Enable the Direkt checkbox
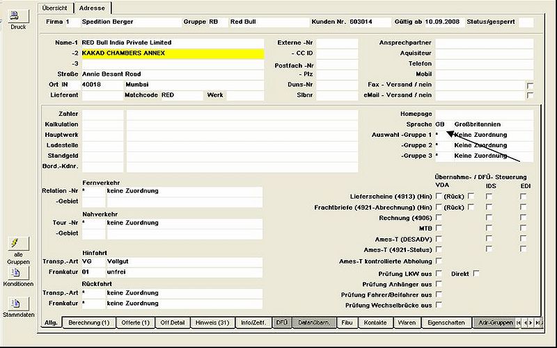 click(476, 273)
